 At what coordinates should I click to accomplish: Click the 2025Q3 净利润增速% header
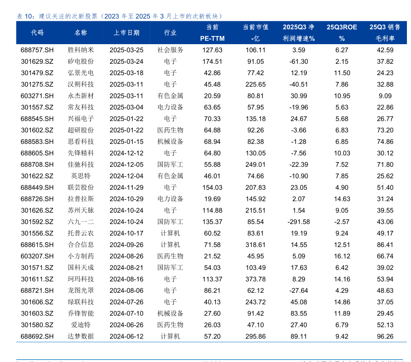299,33
